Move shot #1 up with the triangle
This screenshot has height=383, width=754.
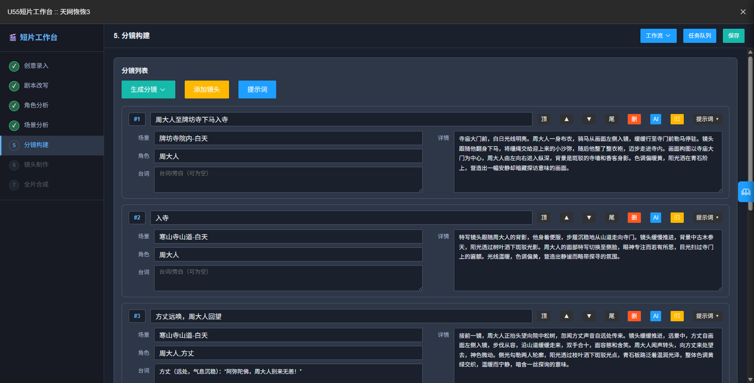[x=566, y=119]
